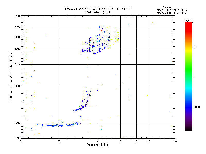Screen dimensions: 206x154
Task: Click the plot title 'Tromsø 20120930 01:50:00-01:51:43'
Action: [x=98, y=9]
